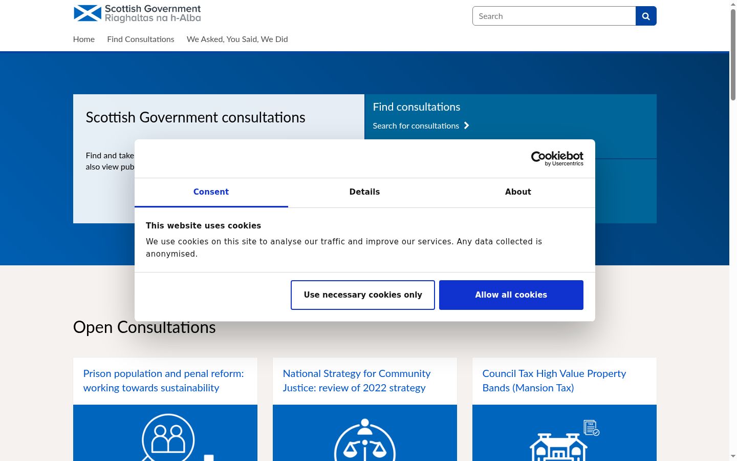The height and width of the screenshot is (461, 737).
Task: Open Council Tax High Value Property Bands link
Action: [x=554, y=381]
